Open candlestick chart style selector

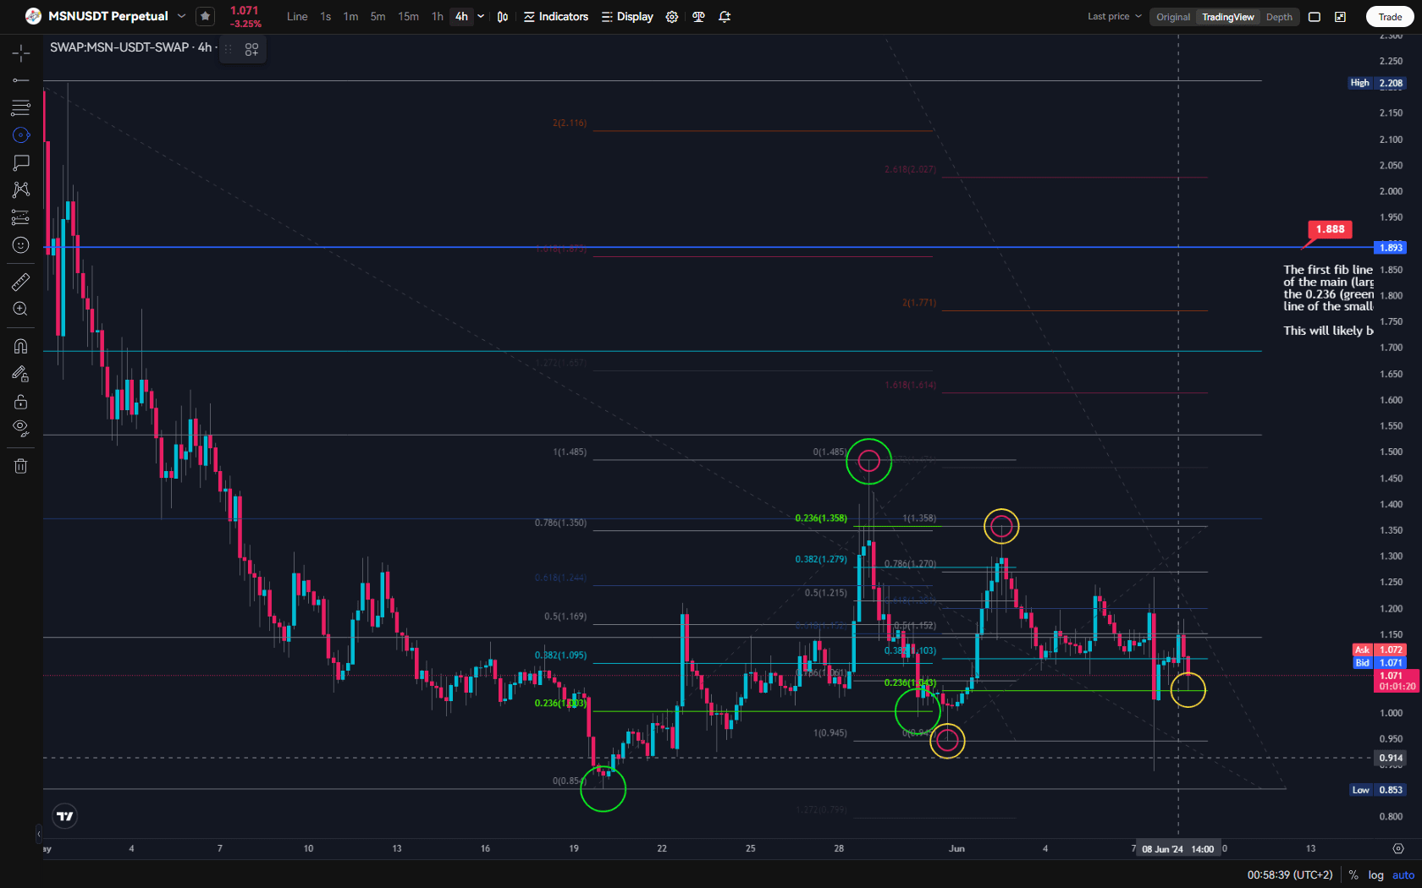pyautogui.click(x=503, y=17)
